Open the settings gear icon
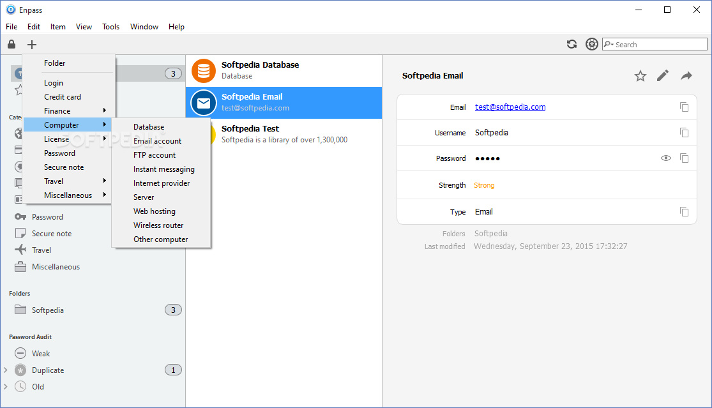 coord(592,44)
